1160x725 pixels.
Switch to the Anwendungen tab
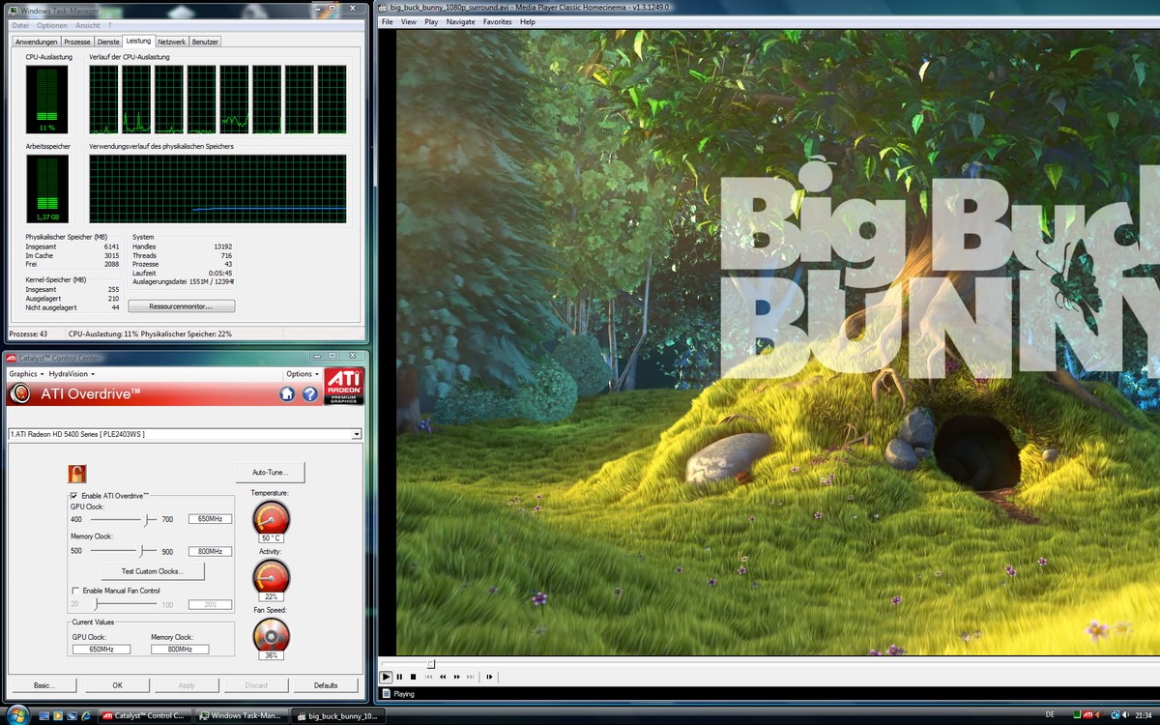(x=37, y=42)
